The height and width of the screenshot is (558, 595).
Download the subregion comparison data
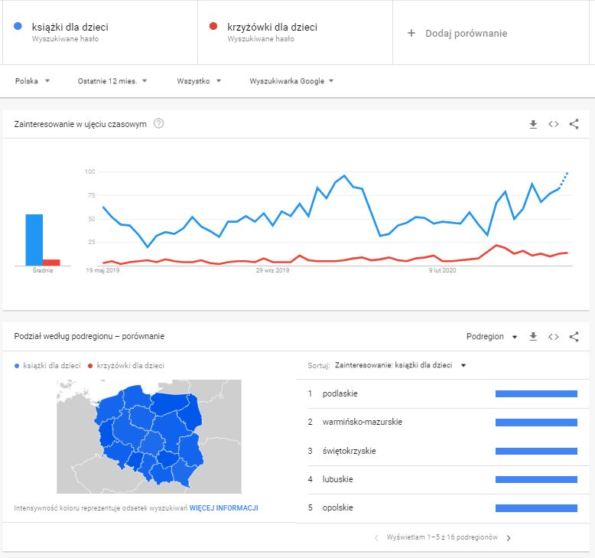(533, 336)
